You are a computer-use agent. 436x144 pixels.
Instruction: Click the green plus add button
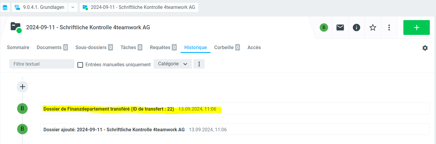[x=416, y=27]
